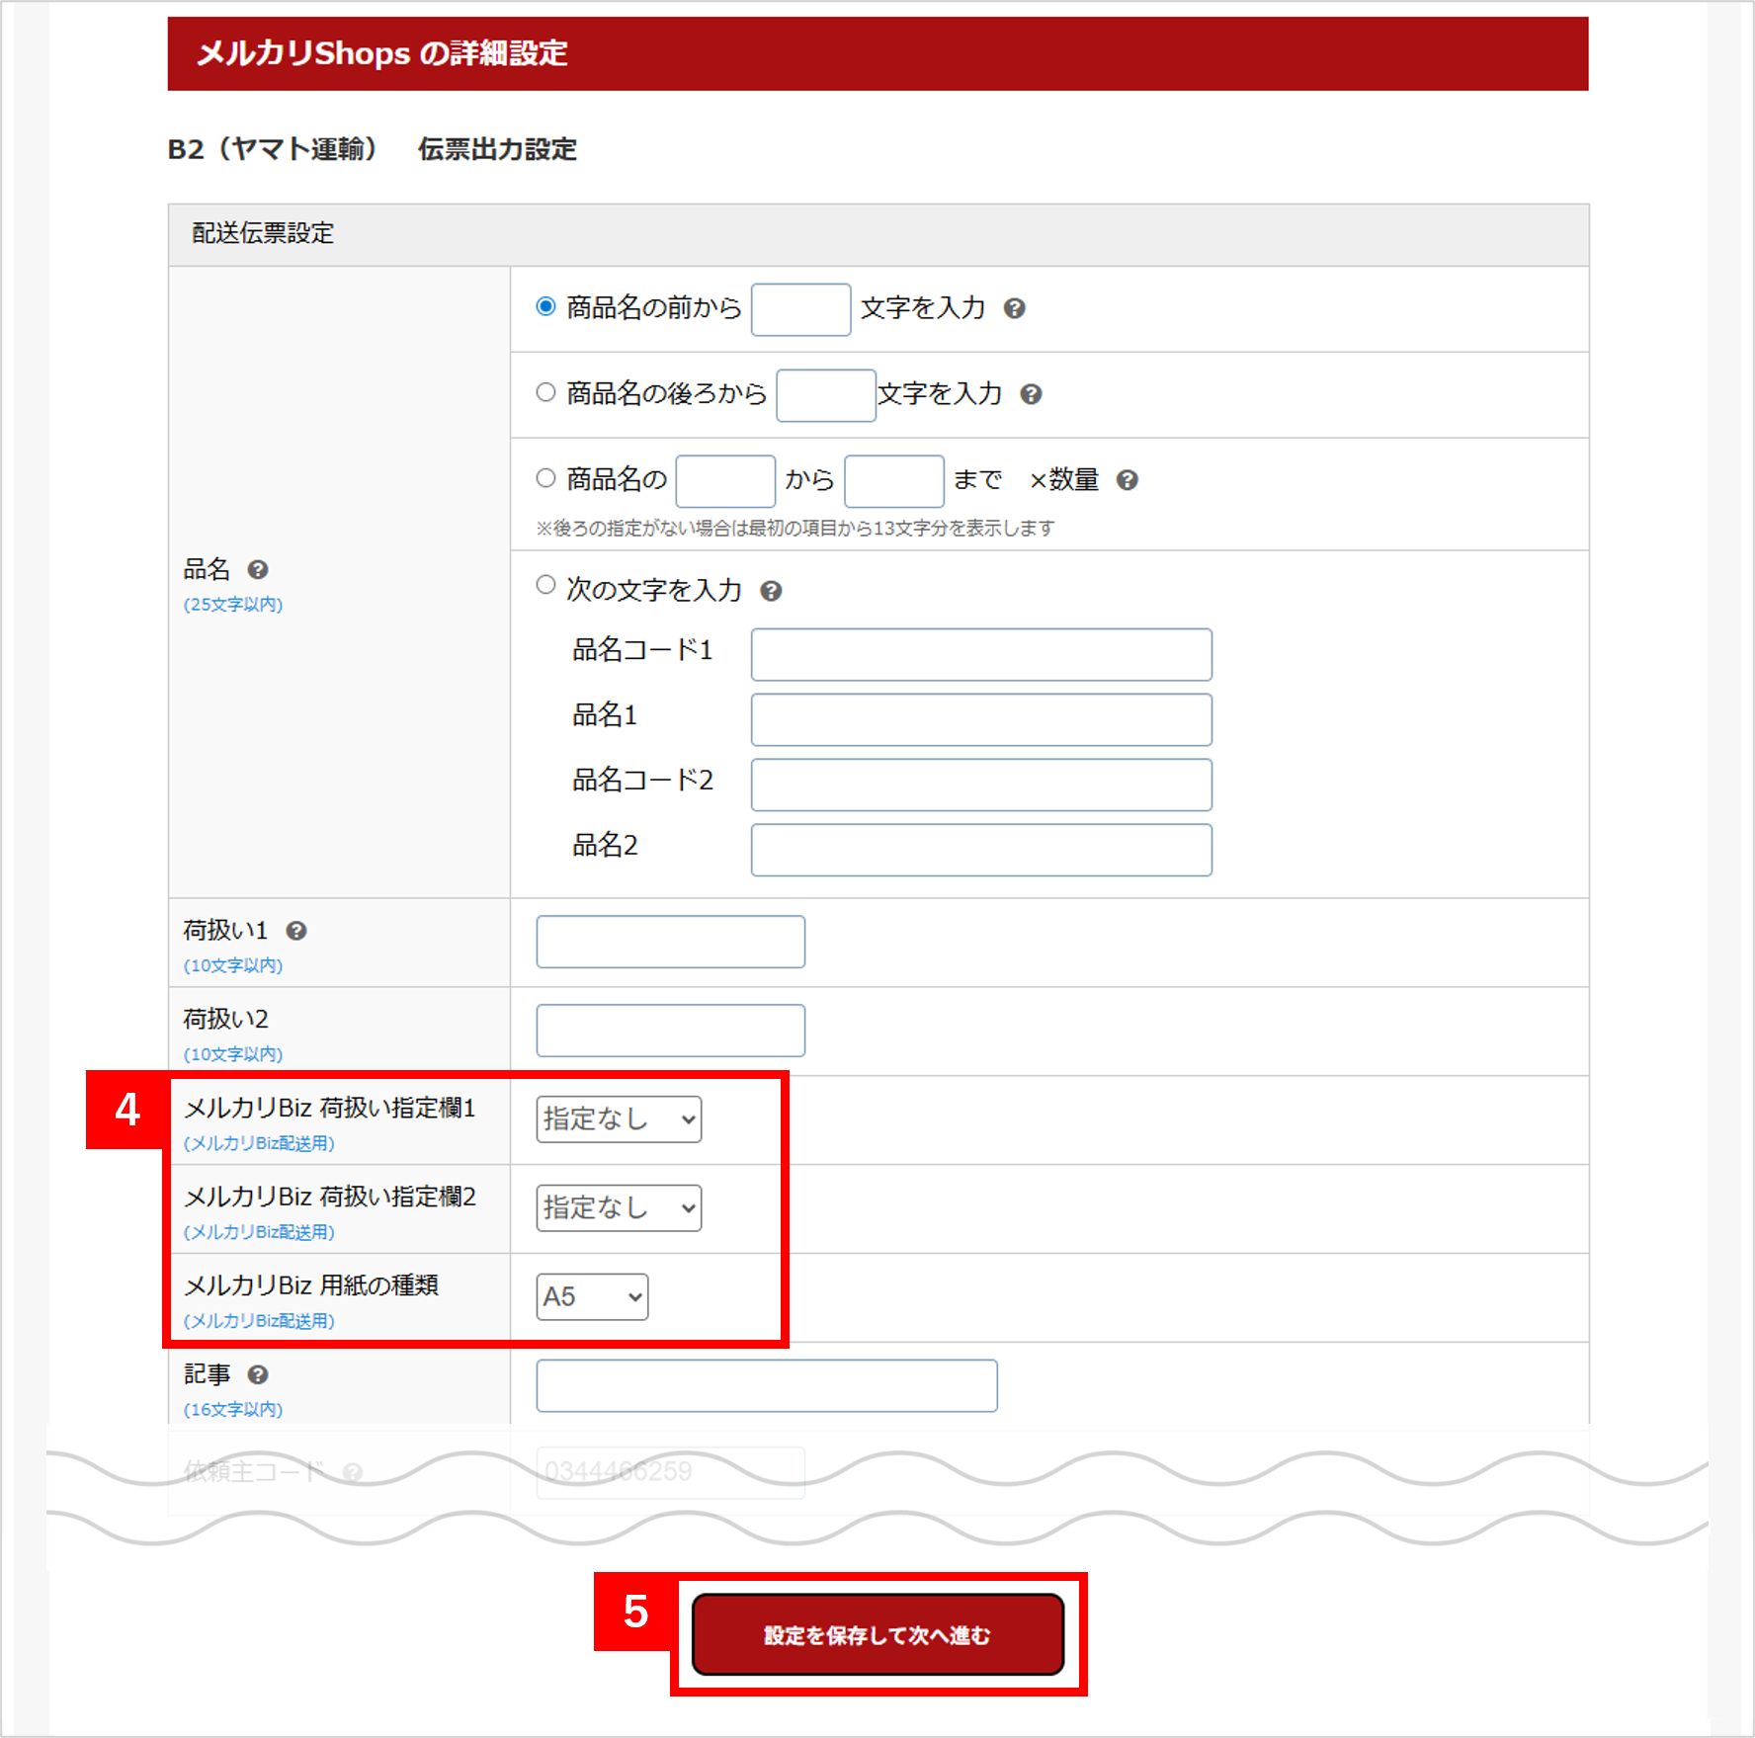Open メルカリBiz 荷扱い指定欄1 dropdown

[619, 1119]
